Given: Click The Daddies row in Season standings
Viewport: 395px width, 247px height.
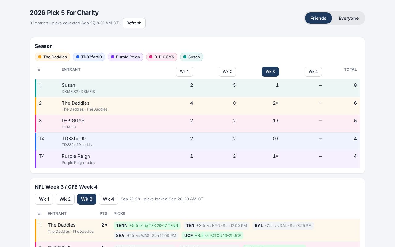Looking at the screenshot, I should pyautogui.click(x=197, y=106).
